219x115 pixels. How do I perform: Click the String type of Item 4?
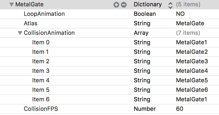pyautogui.click(x=142, y=80)
